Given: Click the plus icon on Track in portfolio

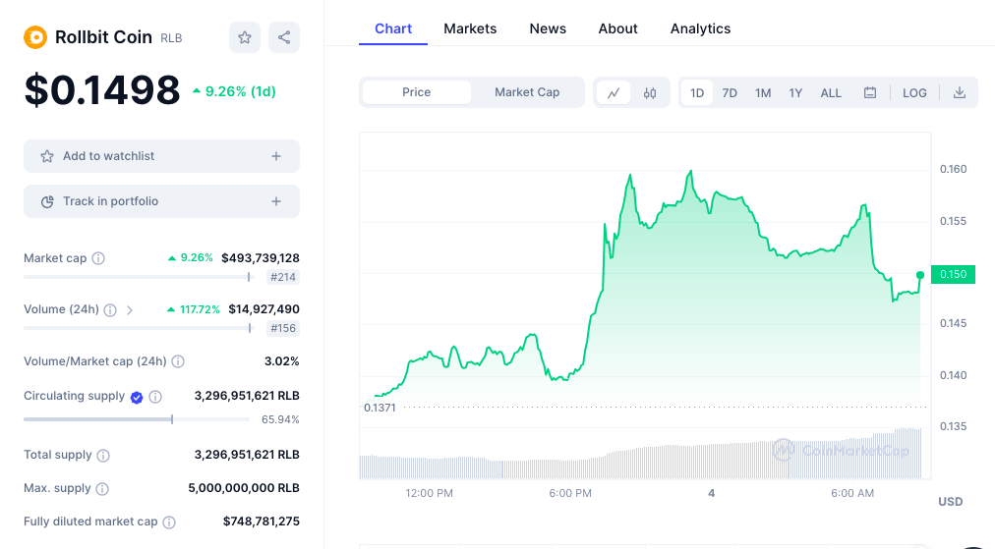Looking at the screenshot, I should tap(276, 201).
